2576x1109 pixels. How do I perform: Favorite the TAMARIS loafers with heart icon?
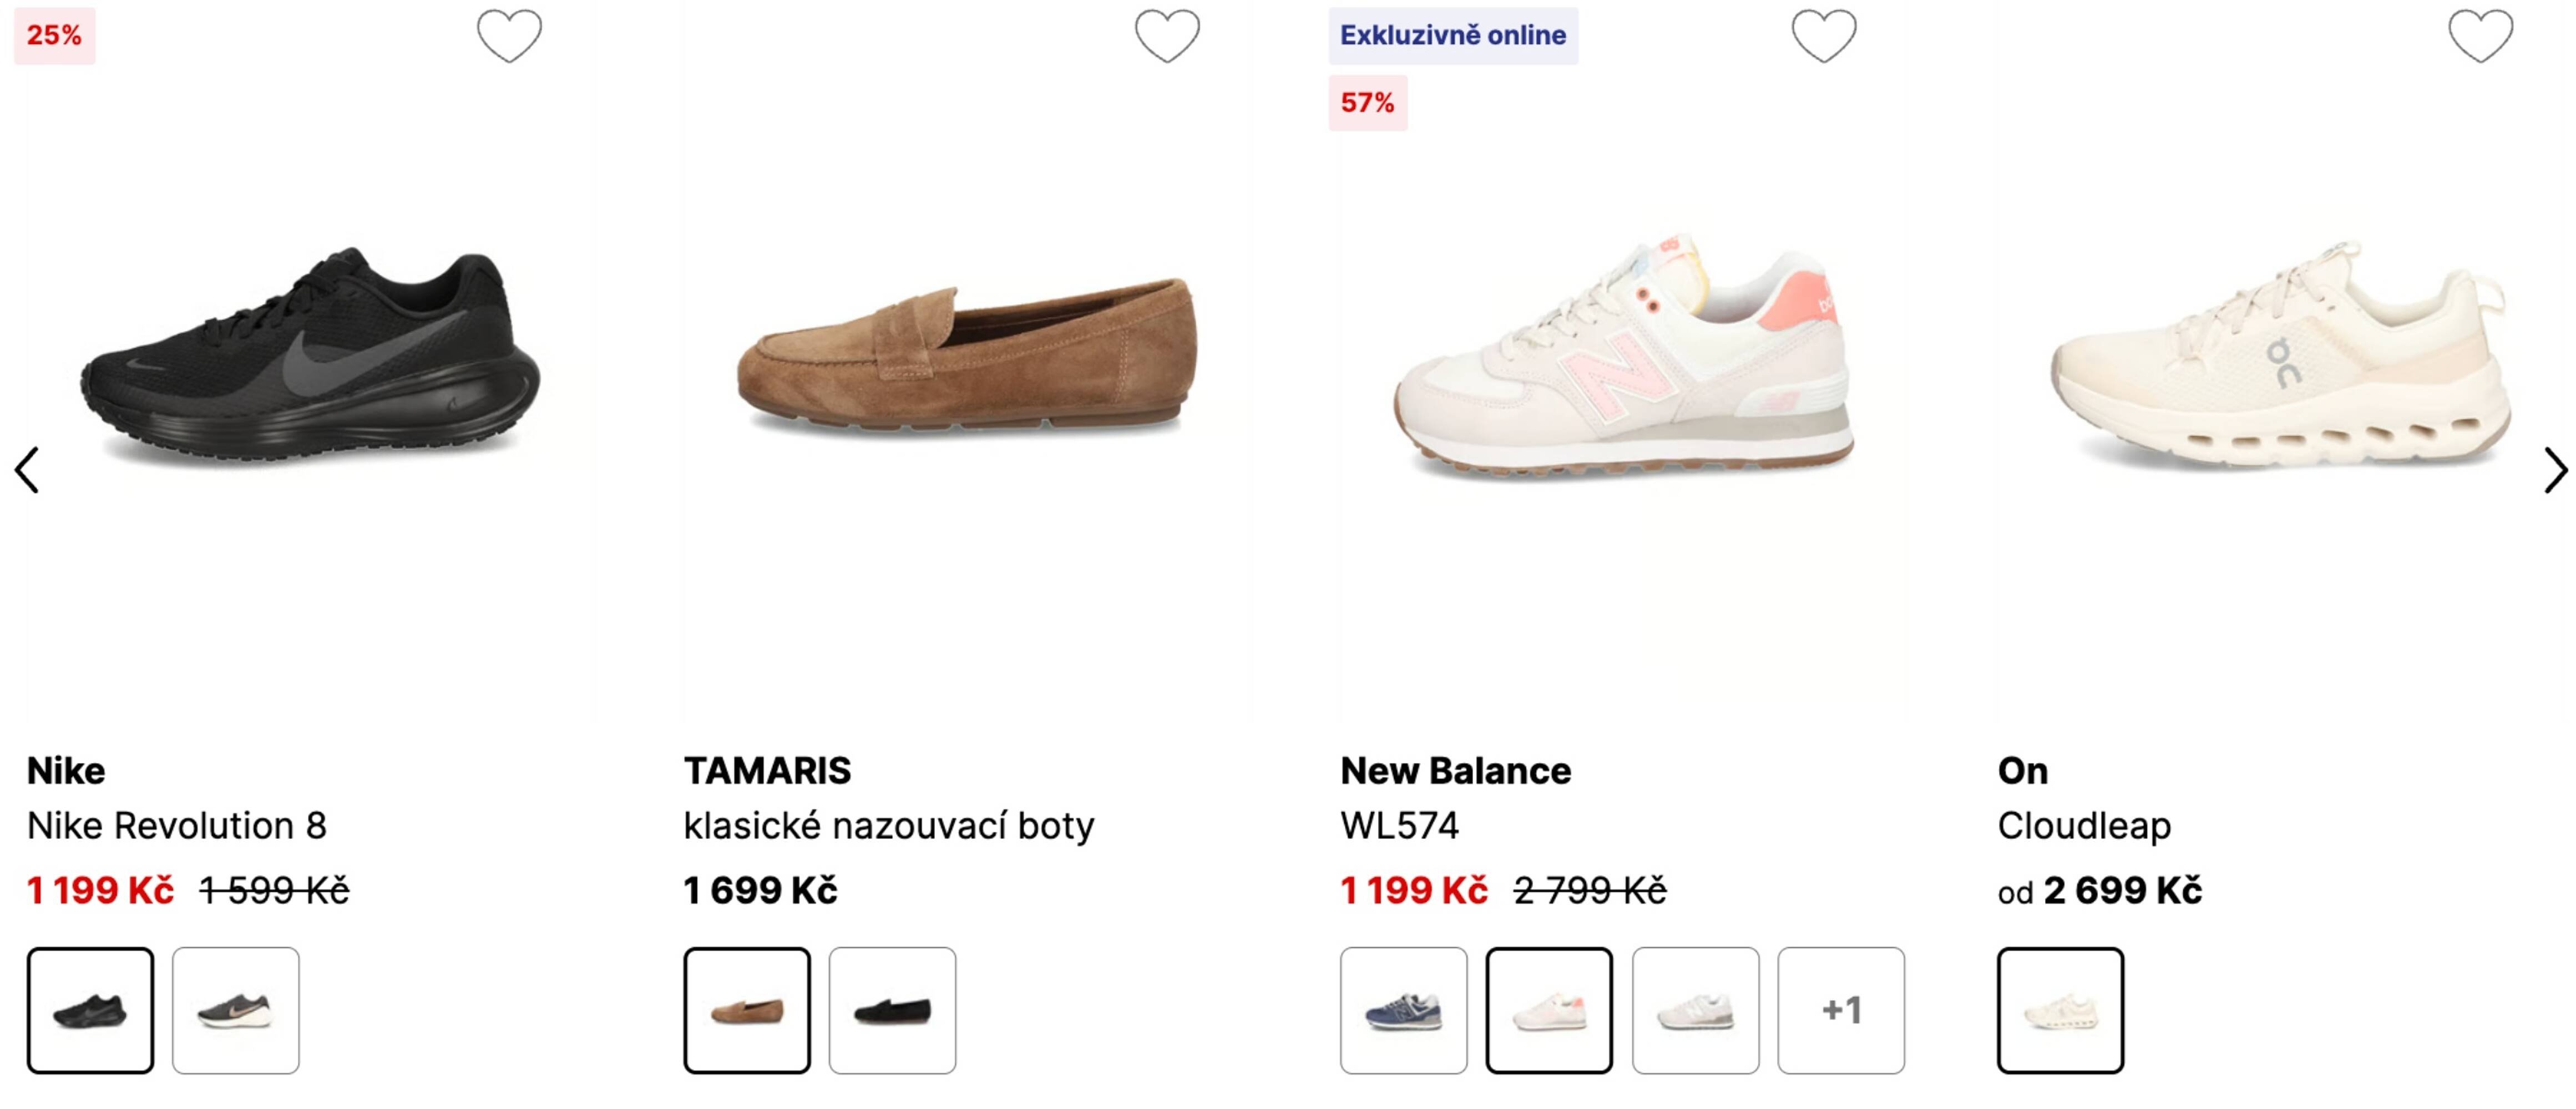tap(1166, 37)
